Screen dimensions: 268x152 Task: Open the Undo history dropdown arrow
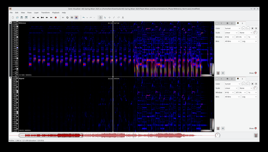[87, 18]
